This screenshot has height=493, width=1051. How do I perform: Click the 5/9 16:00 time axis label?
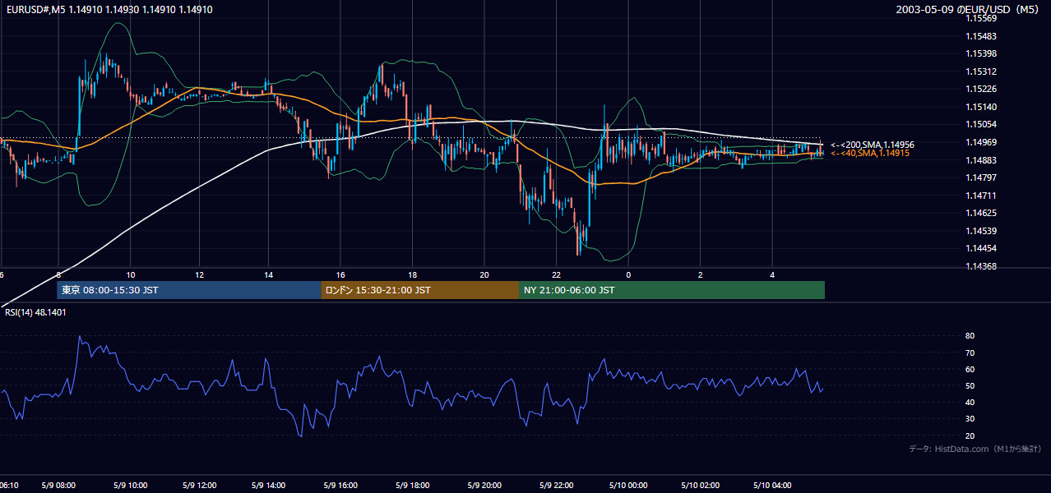click(x=341, y=486)
